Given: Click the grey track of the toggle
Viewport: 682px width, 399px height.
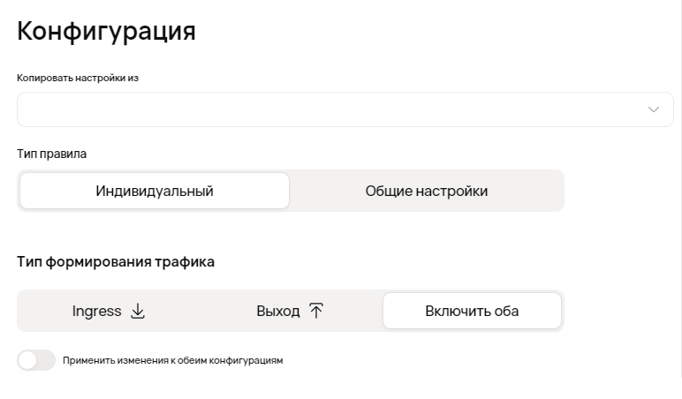Looking at the screenshot, I should click(x=46, y=360).
